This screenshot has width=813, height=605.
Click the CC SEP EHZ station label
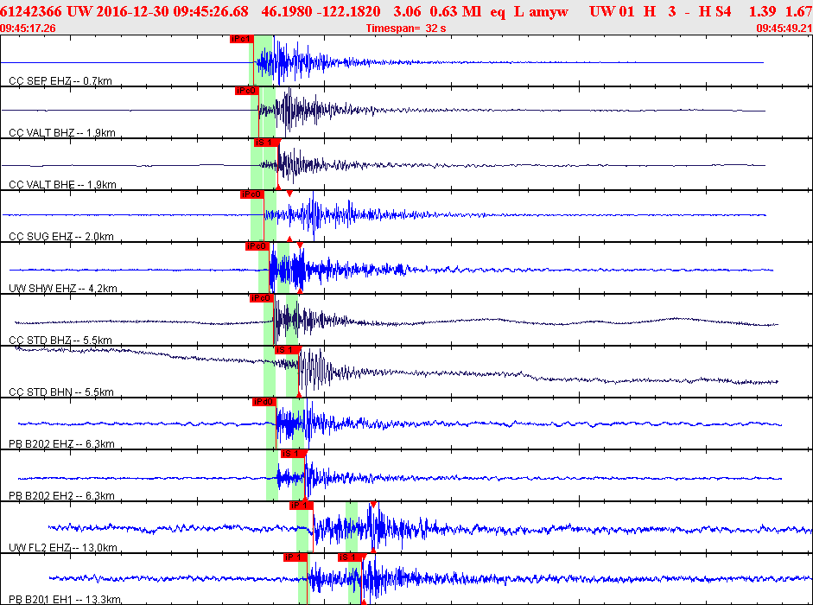60,81
